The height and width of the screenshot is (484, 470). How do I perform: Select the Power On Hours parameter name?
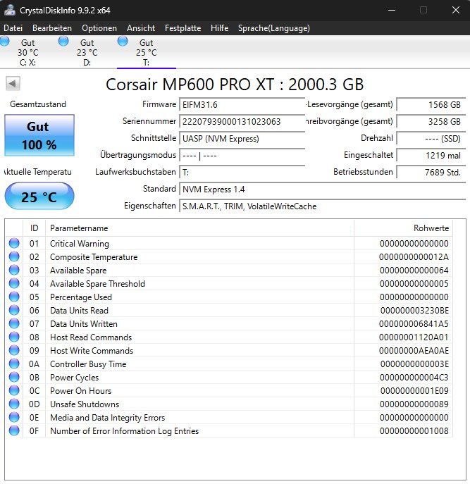tap(80, 391)
